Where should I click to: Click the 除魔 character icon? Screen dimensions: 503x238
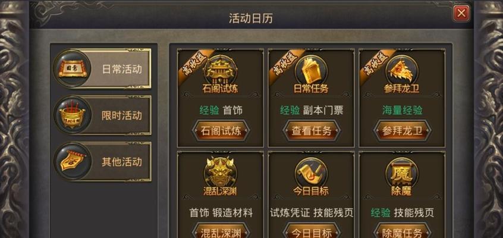tap(402, 172)
